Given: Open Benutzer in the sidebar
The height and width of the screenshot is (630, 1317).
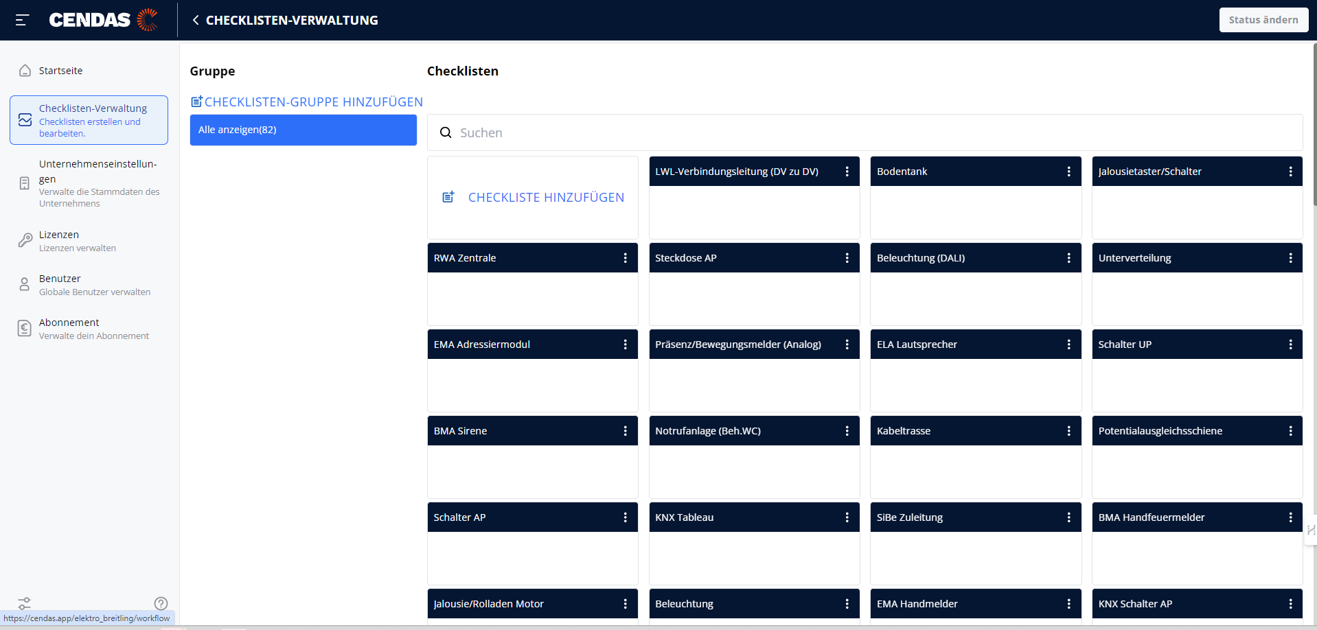Looking at the screenshot, I should tap(84, 285).
